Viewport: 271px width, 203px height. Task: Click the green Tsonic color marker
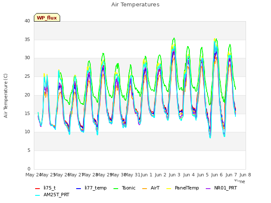[116, 189]
